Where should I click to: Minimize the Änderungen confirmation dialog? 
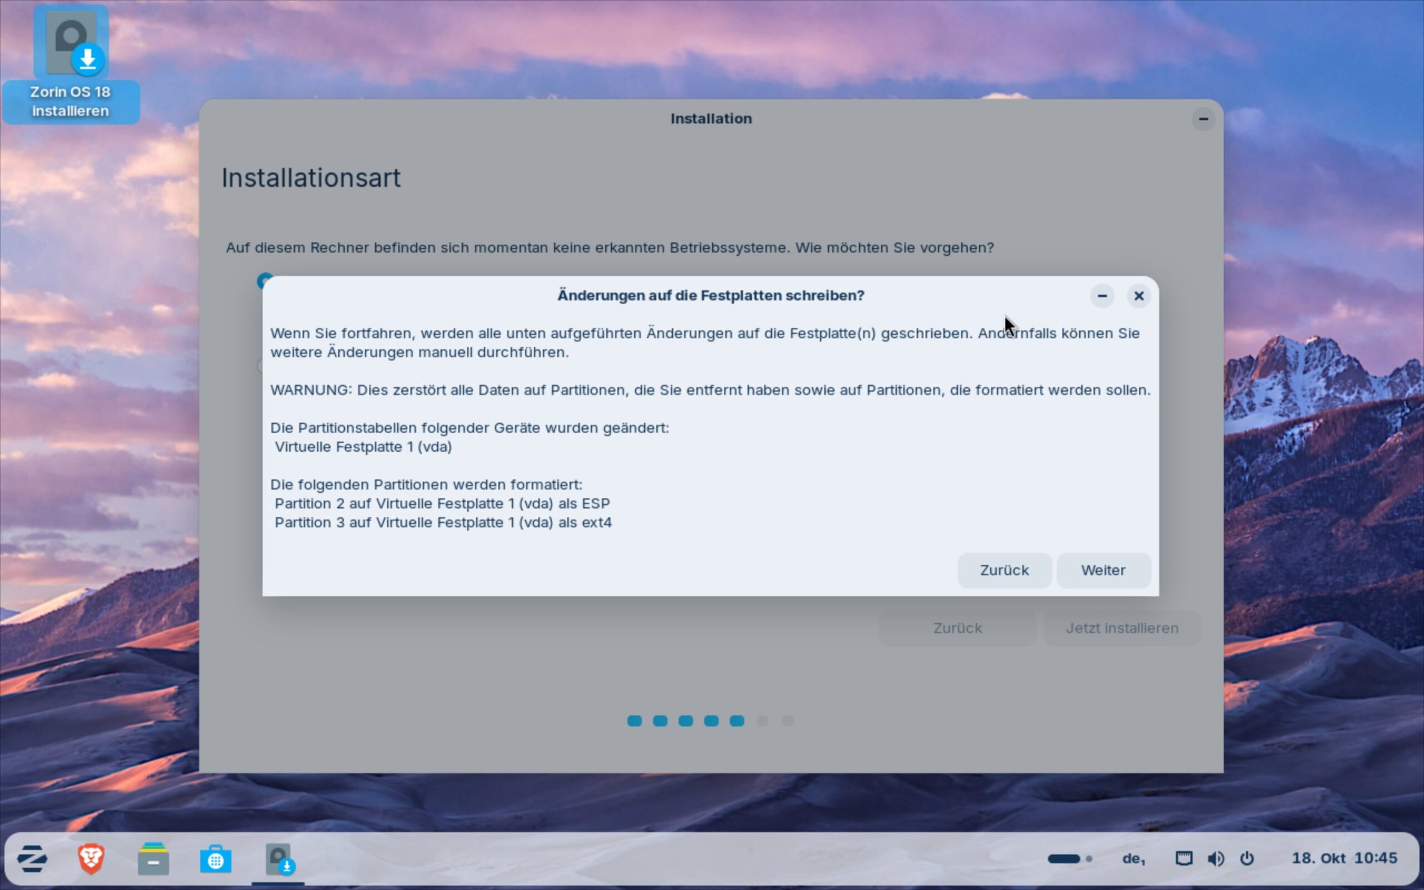coord(1102,295)
